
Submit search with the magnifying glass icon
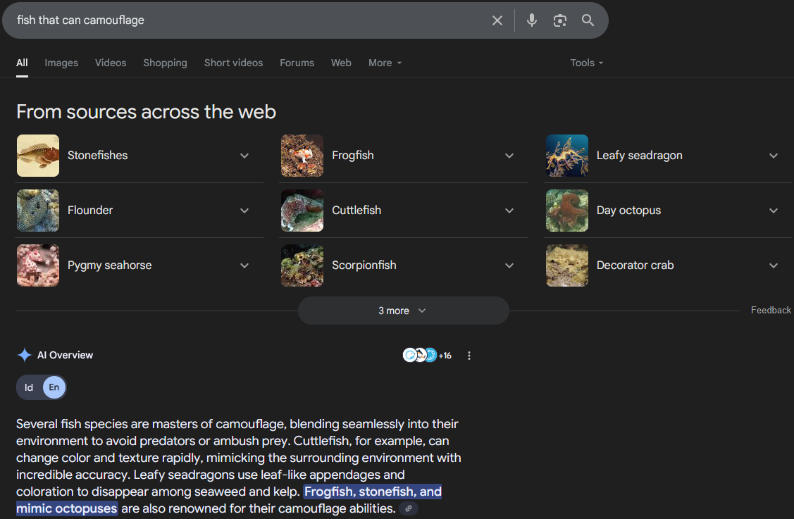(x=588, y=20)
